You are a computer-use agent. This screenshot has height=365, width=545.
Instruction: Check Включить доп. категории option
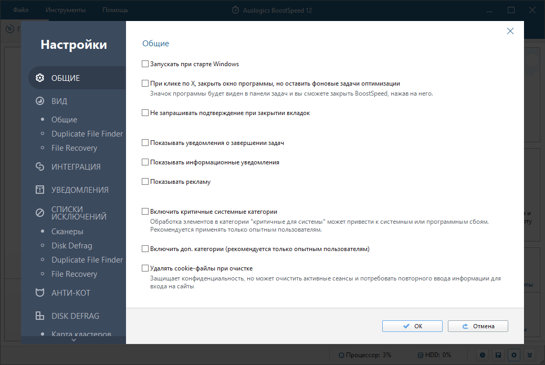145,249
